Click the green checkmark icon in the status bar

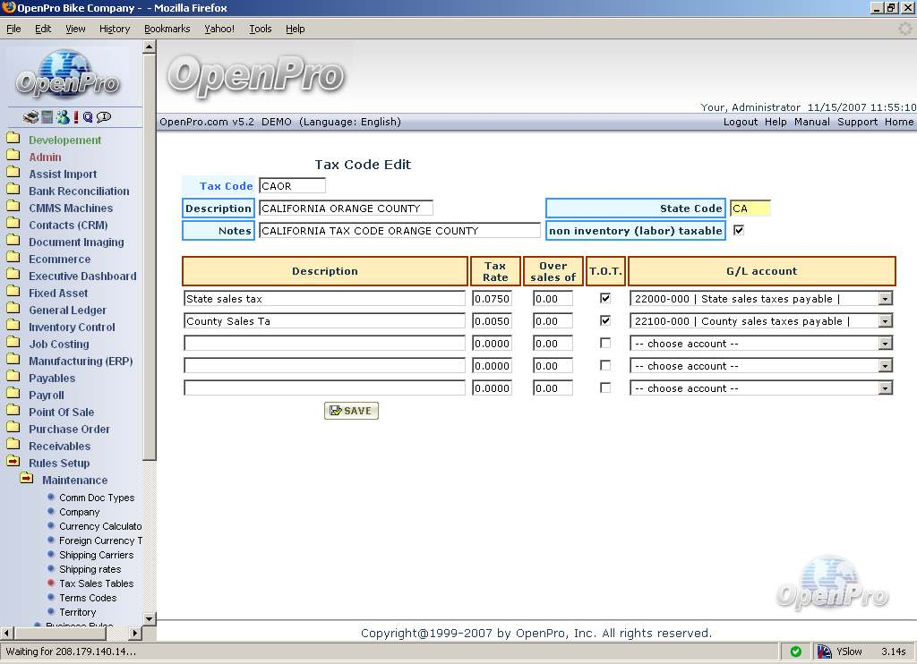[795, 651]
